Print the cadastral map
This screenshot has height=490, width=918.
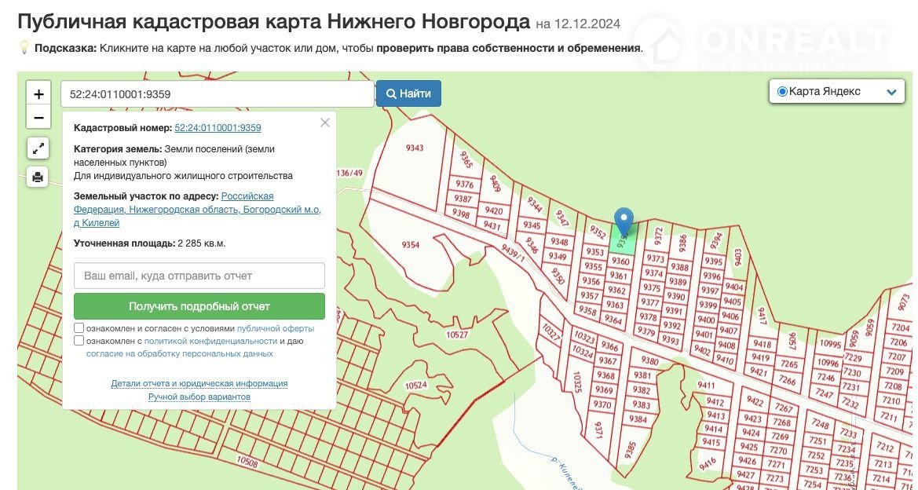point(38,177)
